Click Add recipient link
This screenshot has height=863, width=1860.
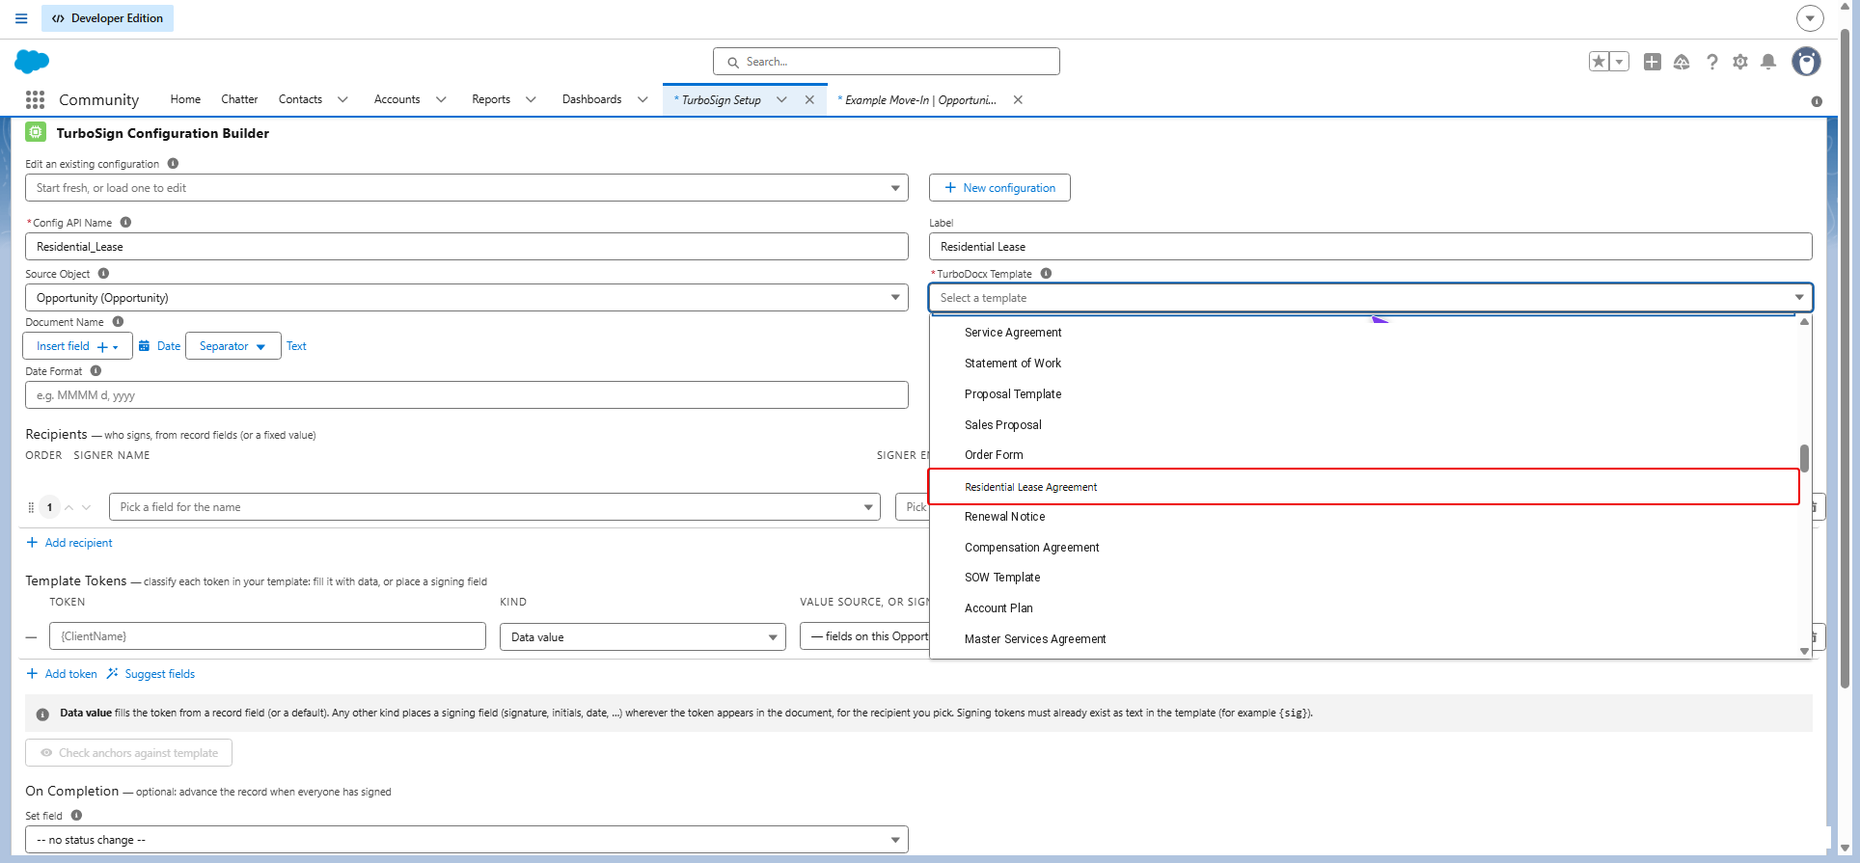pos(69,543)
